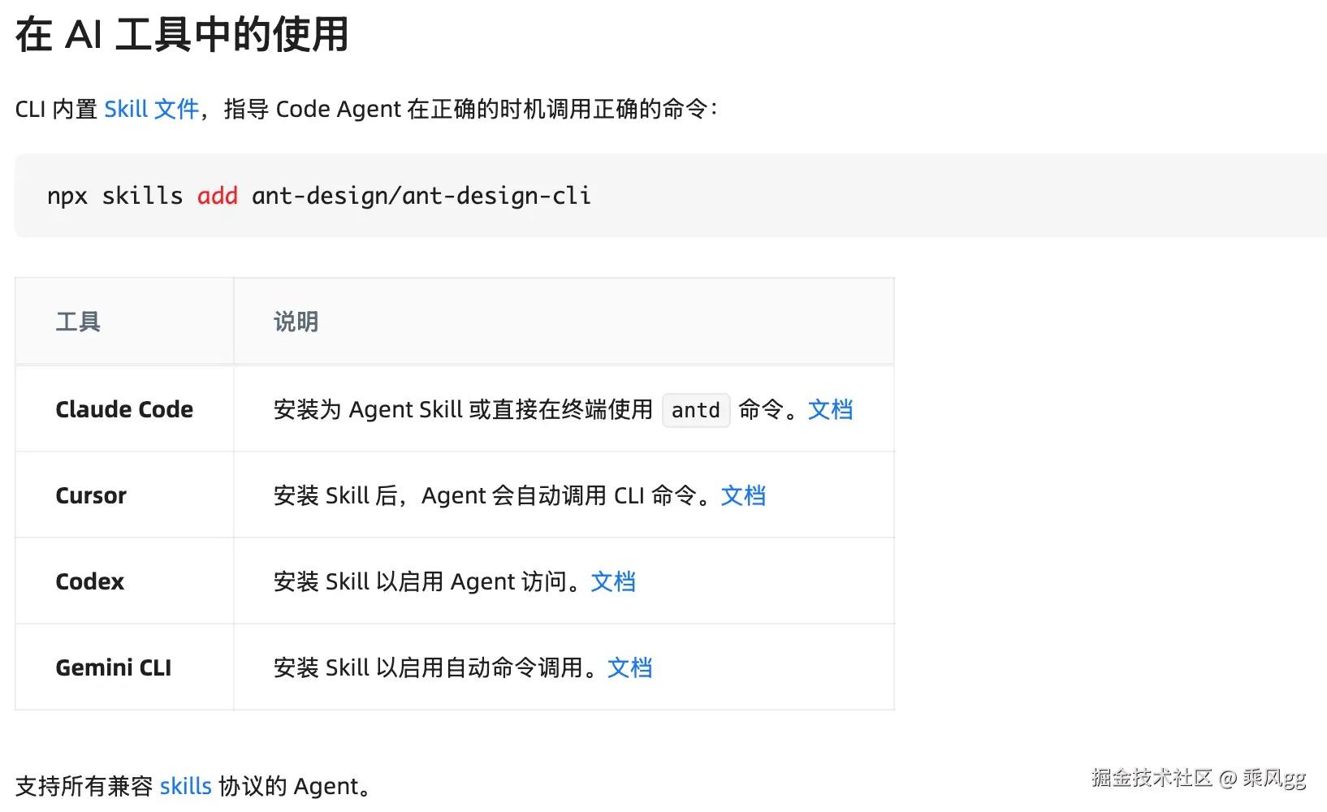Click the sentence "支持所有兼容" at the bottom
Viewport: 1327px width, 812px height.
click(84, 786)
